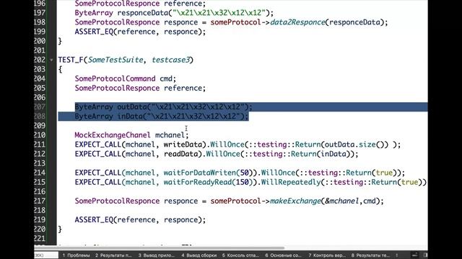Click 'WillRepeatedly' on line 215

click(291, 182)
